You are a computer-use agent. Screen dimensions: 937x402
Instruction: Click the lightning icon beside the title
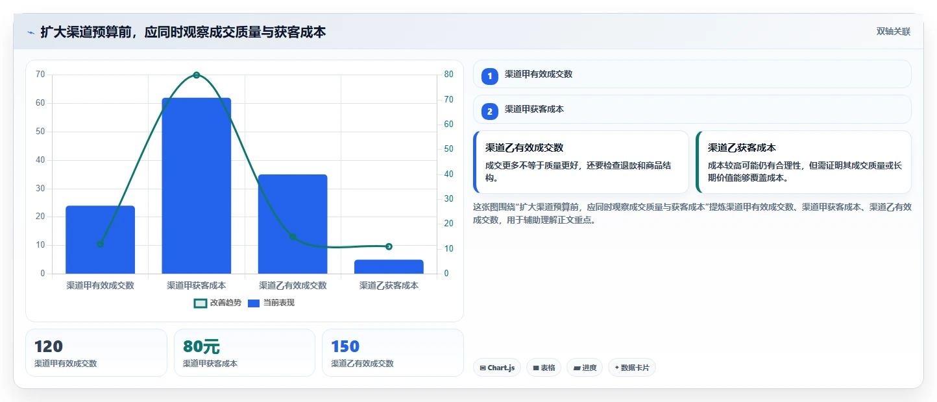(30, 32)
